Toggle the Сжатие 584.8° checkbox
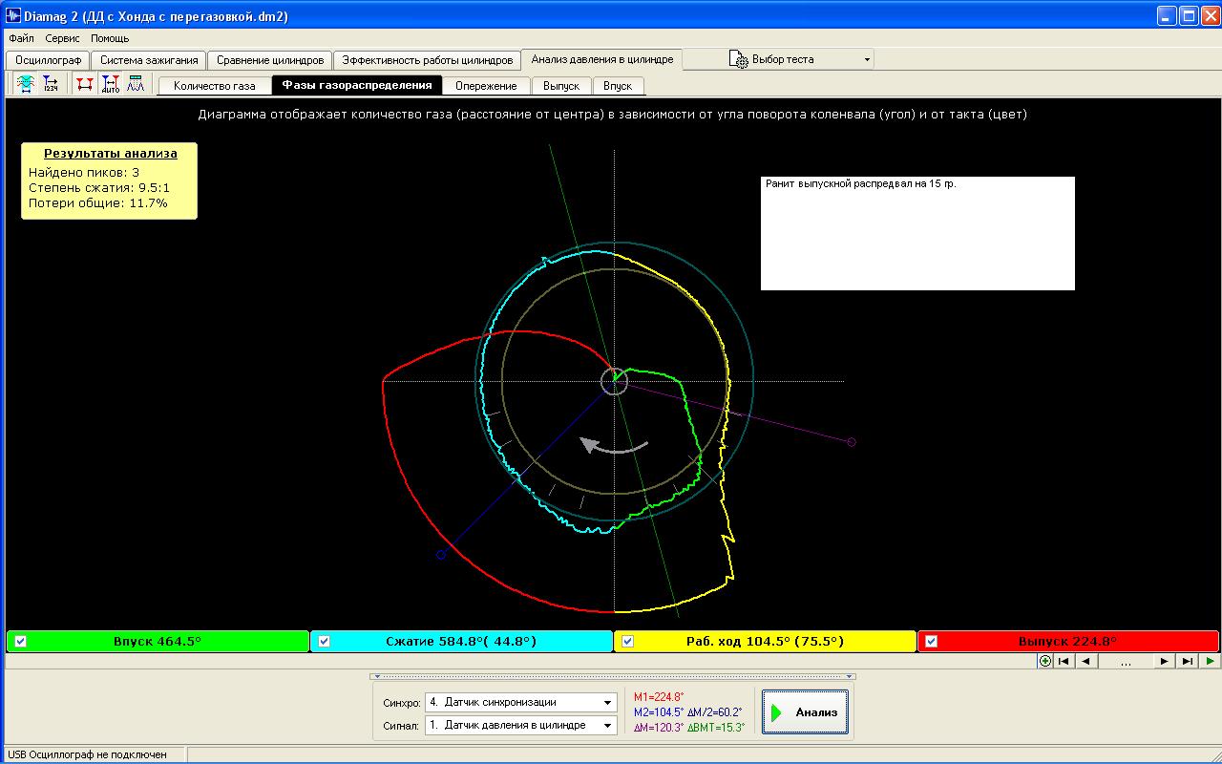The height and width of the screenshot is (764, 1222). point(325,642)
